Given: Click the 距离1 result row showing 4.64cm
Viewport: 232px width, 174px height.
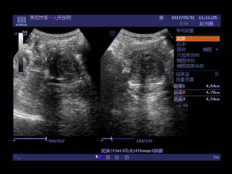Looking at the screenshot, I should click(197, 86).
